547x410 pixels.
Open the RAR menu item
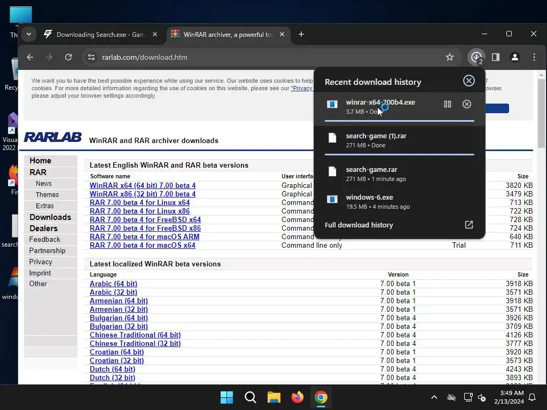(38, 172)
